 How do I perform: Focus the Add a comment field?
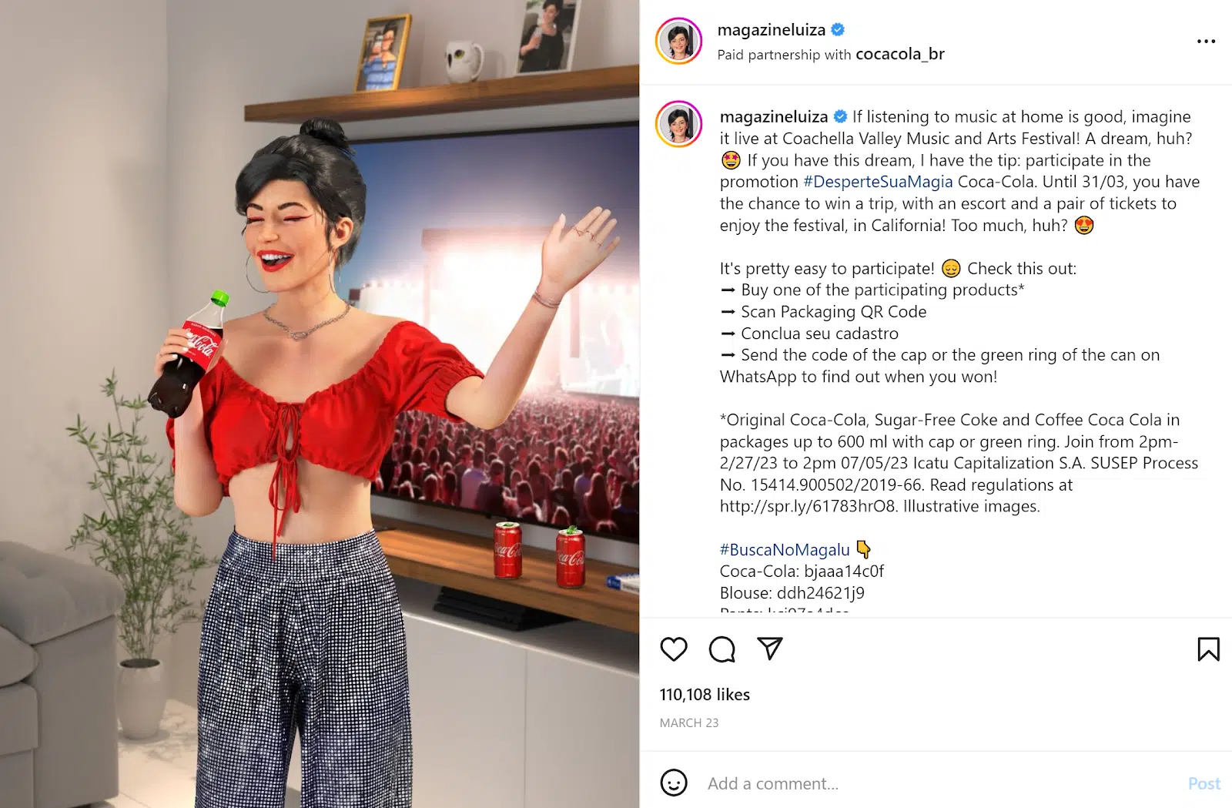(939, 783)
